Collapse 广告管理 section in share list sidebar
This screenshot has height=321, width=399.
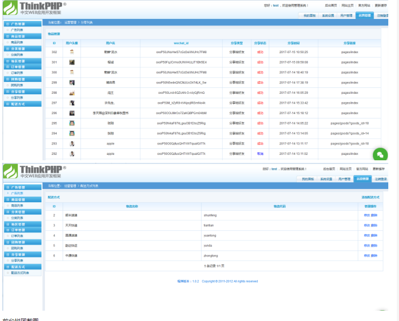click(x=23, y=24)
